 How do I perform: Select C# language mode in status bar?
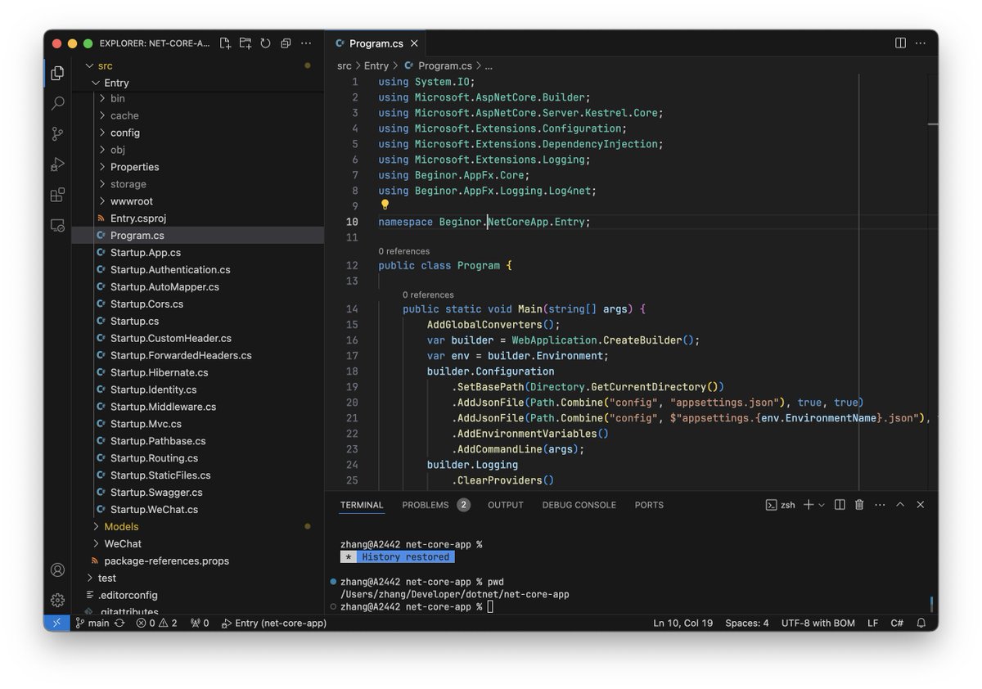click(897, 623)
